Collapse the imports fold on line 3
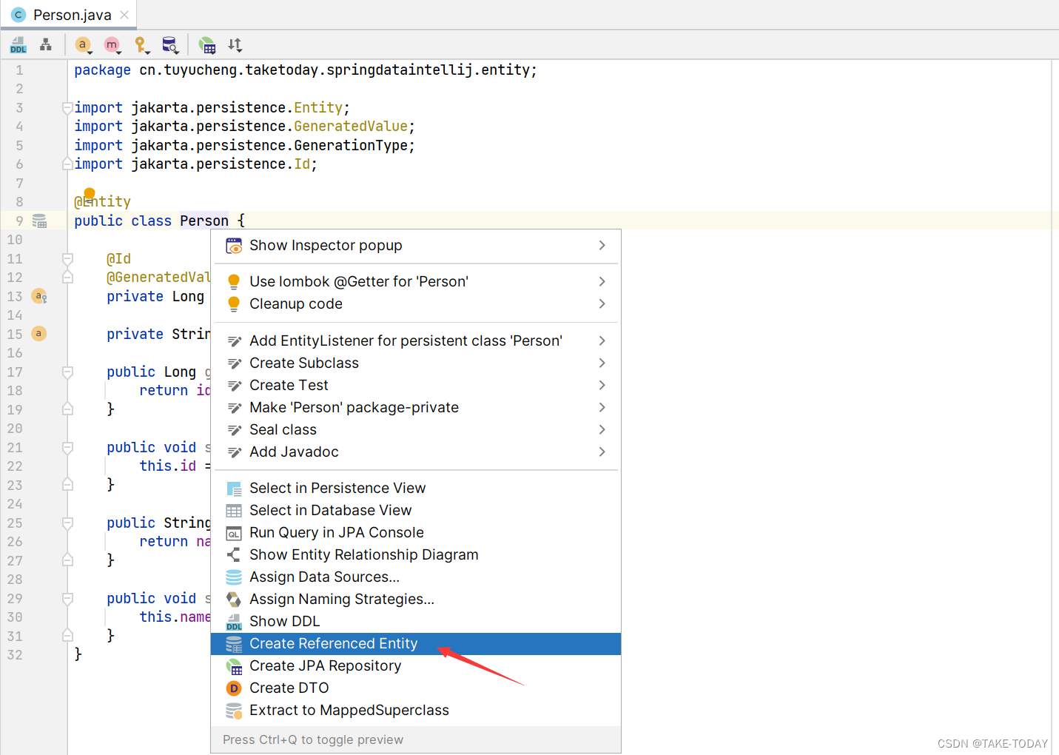Image resolution: width=1059 pixels, height=755 pixels. coord(67,107)
